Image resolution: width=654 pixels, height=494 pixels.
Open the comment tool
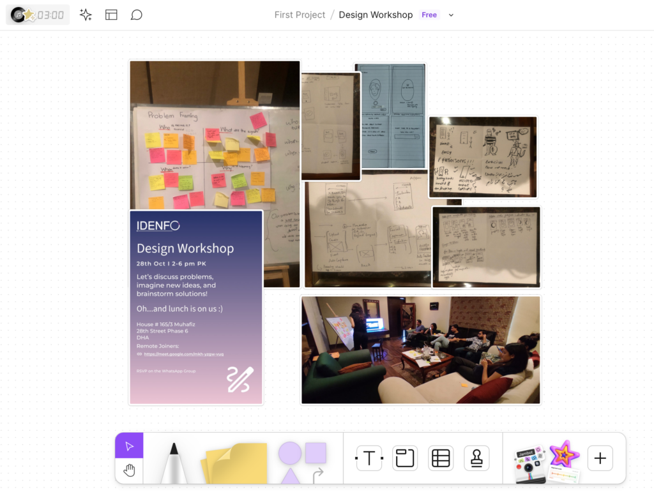[137, 15]
